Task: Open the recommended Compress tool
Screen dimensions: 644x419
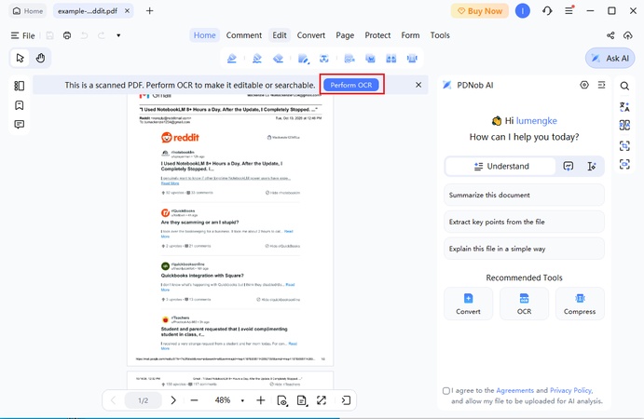Action: (x=580, y=304)
